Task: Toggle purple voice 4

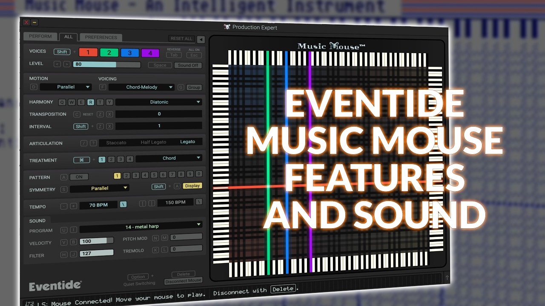Action: 150,54
